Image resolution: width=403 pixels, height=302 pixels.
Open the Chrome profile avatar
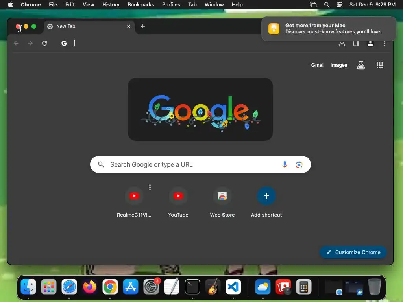(370, 43)
